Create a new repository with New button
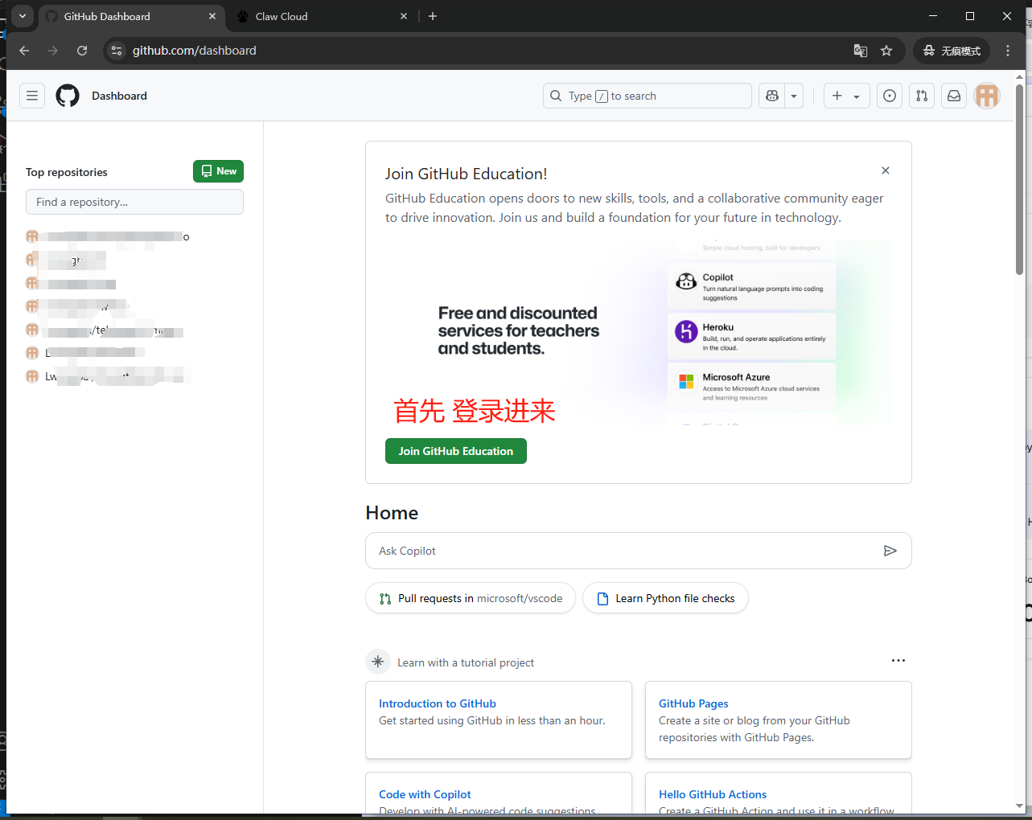 [218, 171]
